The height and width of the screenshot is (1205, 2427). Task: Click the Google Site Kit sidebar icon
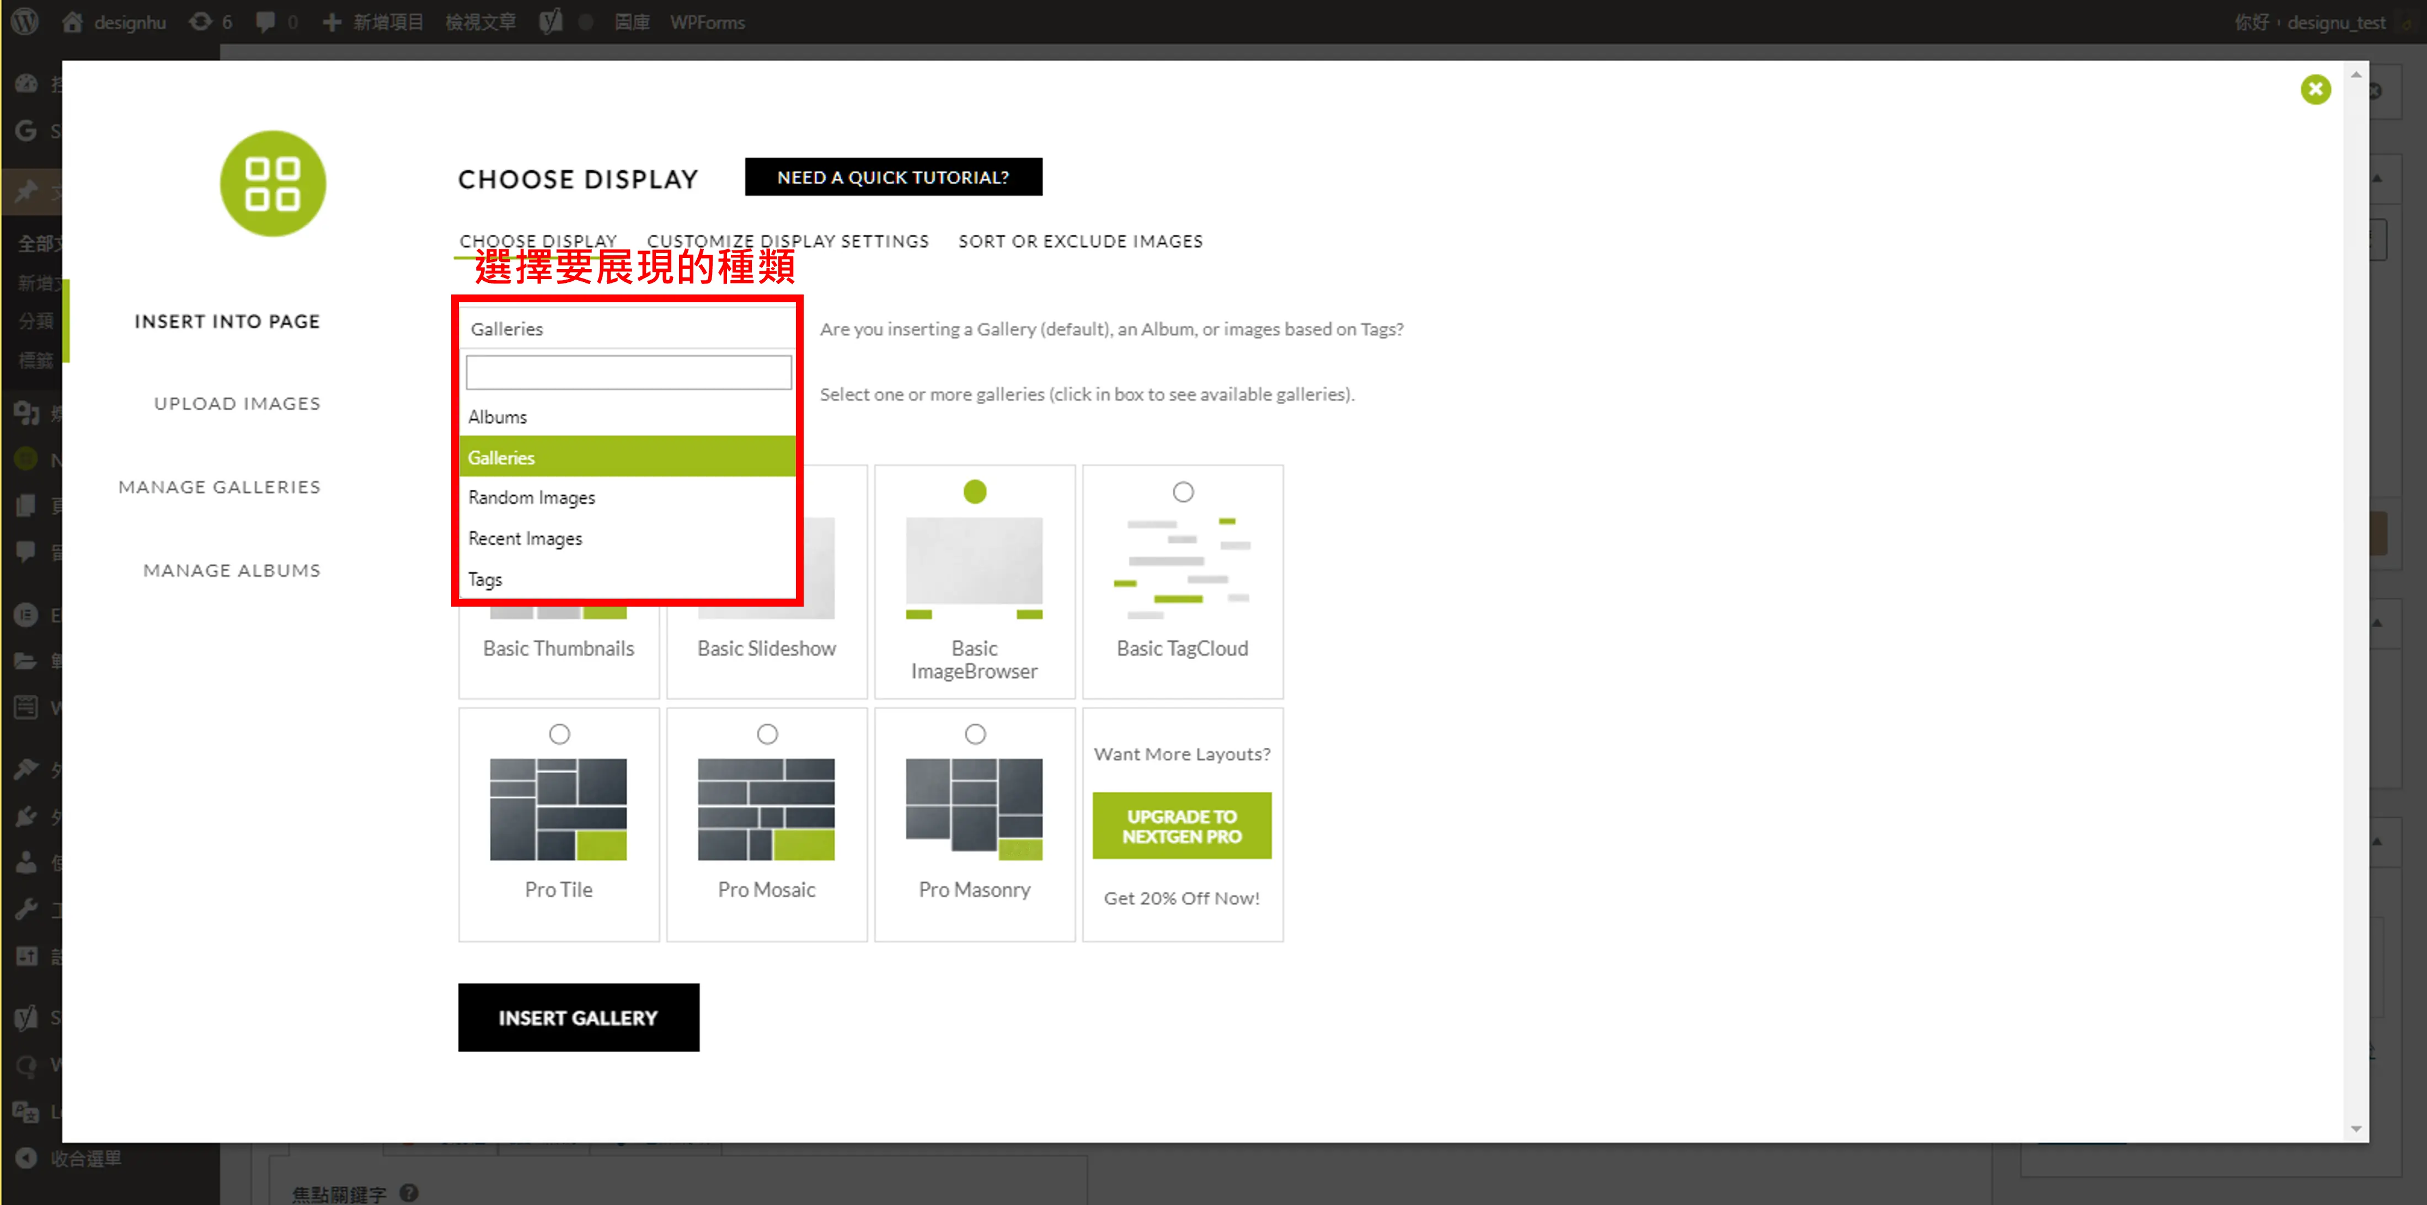tap(26, 131)
